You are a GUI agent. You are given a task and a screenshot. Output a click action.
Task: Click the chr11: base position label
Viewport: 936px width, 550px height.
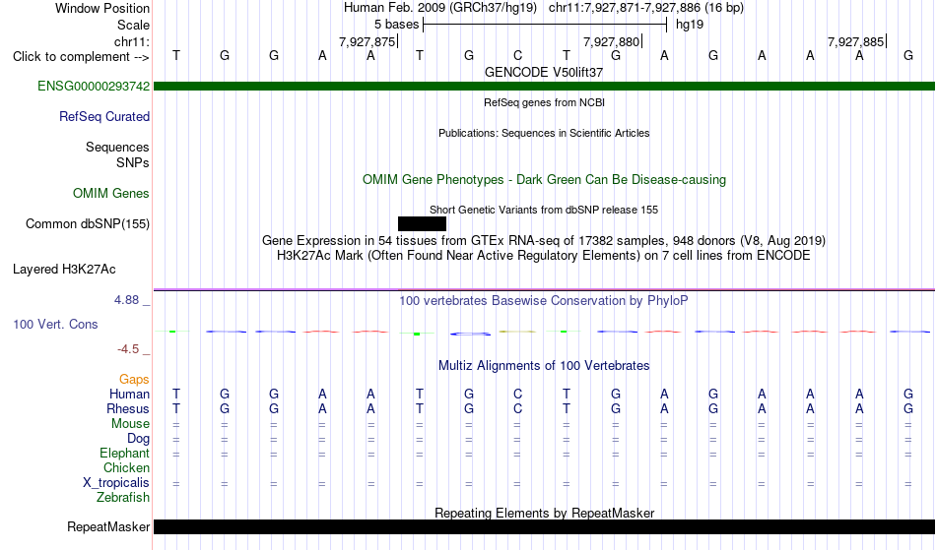(132, 42)
